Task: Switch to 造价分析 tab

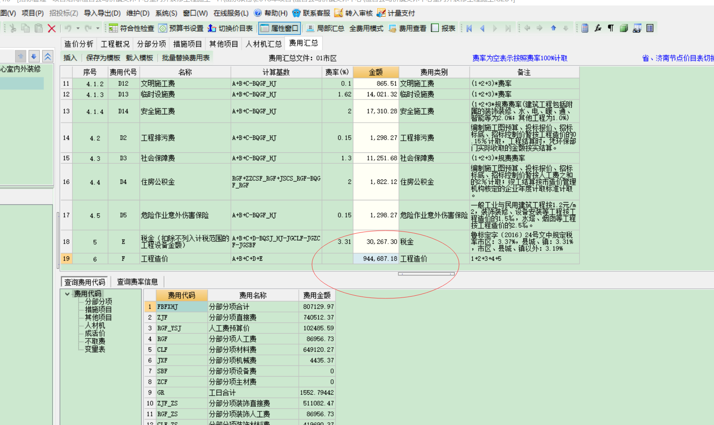Action: pyautogui.click(x=78, y=44)
